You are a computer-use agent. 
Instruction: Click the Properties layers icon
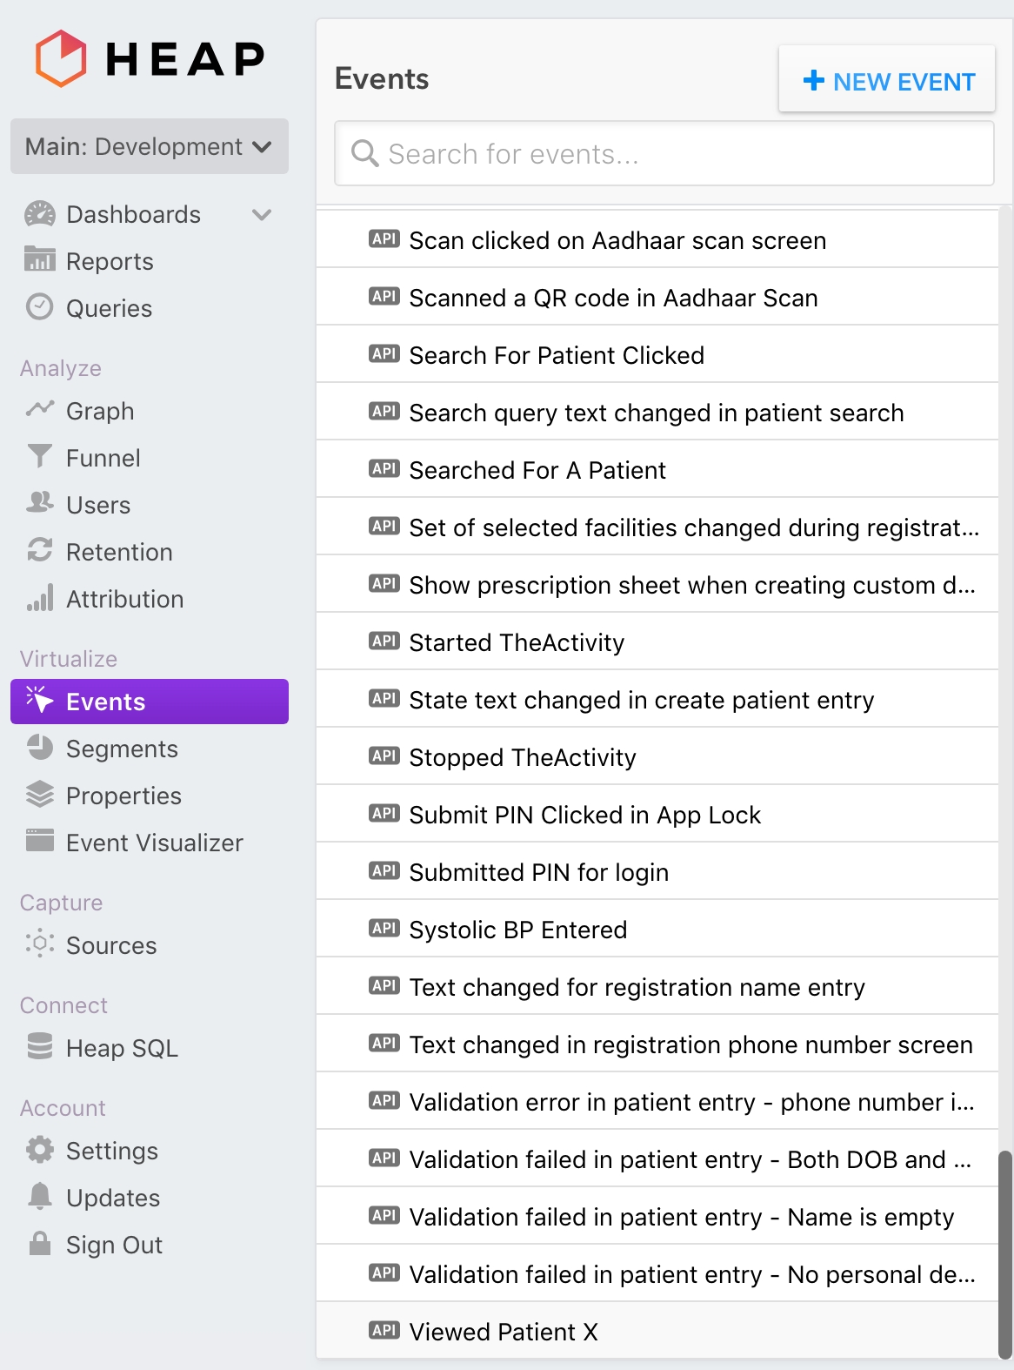(x=40, y=795)
